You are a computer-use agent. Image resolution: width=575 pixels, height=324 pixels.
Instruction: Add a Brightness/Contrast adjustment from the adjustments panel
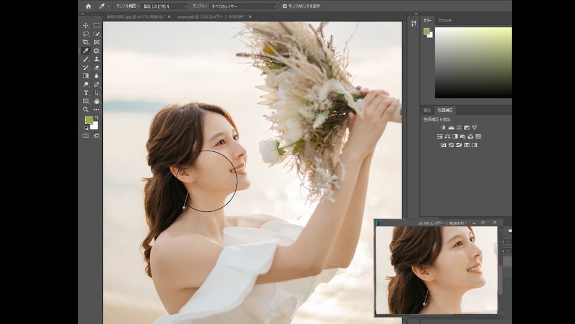click(443, 128)
